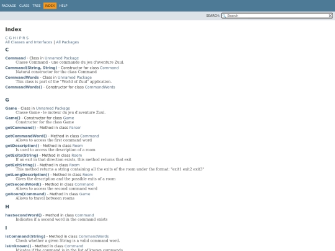Image resolution: width=335 pixels, height=251 pixels.
Task: Focus the Search input field
Action: pyautogui.click(x=277, y=15)
